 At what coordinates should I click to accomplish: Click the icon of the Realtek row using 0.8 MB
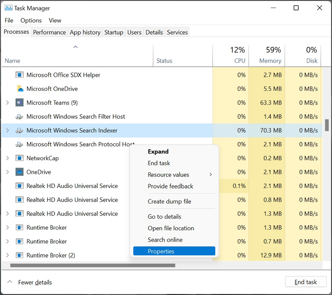19,200
